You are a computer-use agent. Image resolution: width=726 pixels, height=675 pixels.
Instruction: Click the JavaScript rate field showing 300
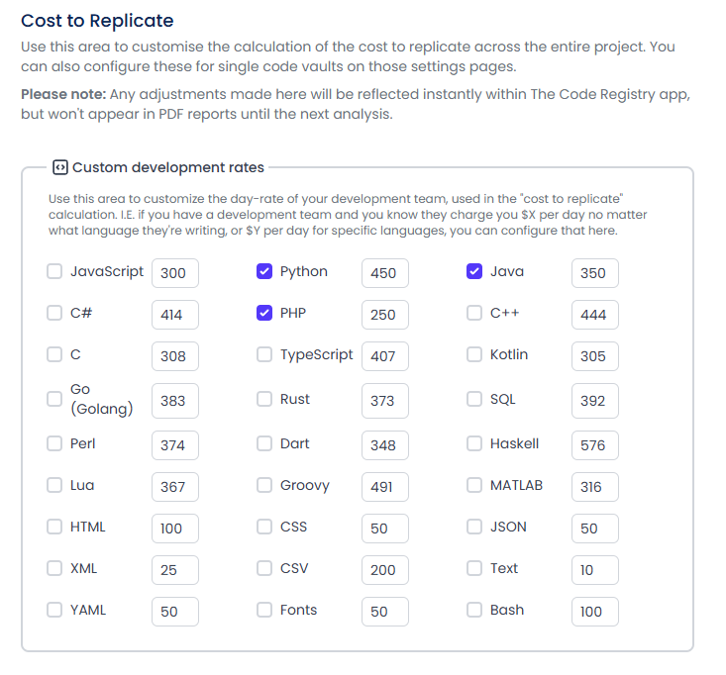[174, 273]
